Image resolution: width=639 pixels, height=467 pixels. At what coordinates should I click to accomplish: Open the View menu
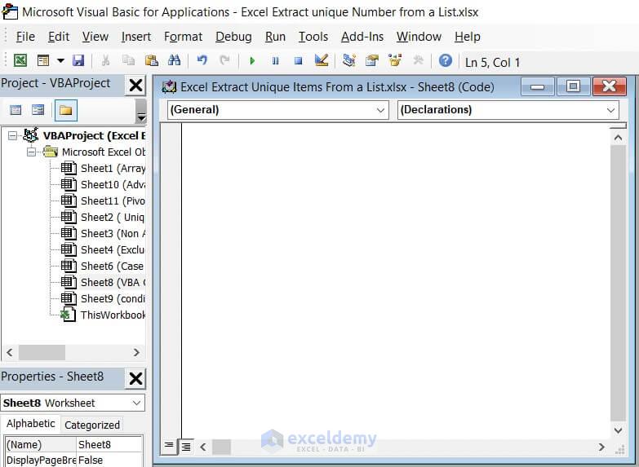[x=95, y=37]
